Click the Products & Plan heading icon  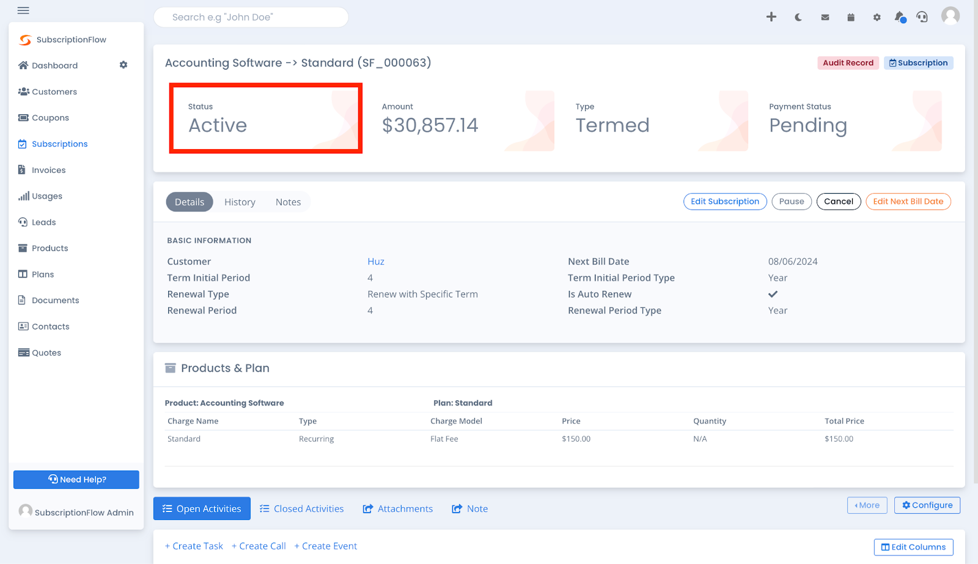[x=171, y=368]
